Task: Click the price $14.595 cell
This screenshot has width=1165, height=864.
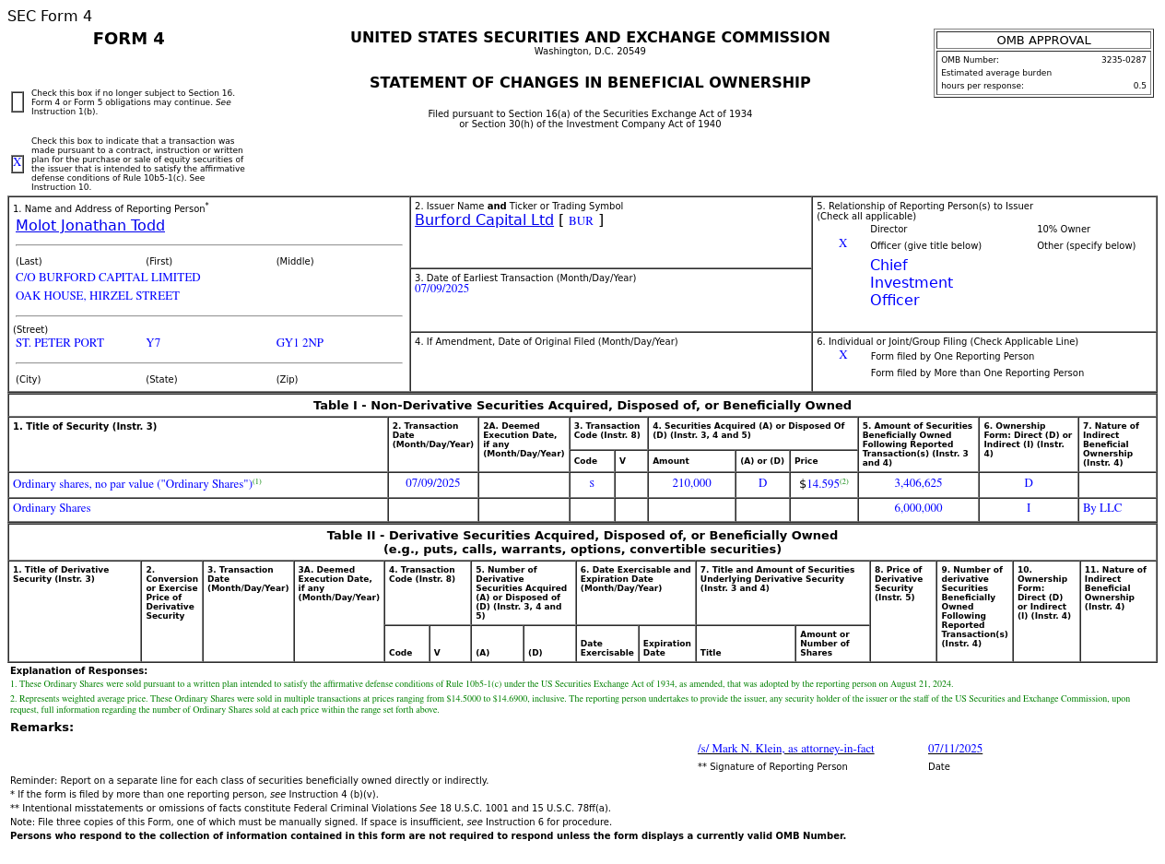Action: 824,484
